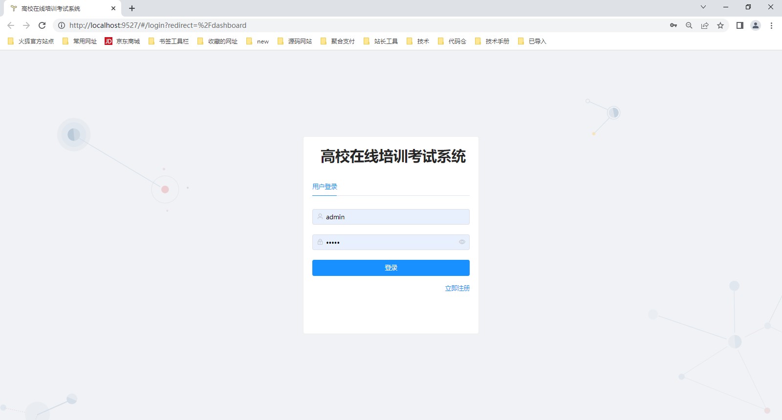Open the 聚合支付 bookmark folder
This screenshot has width=782, height=420.
(338, 42)
